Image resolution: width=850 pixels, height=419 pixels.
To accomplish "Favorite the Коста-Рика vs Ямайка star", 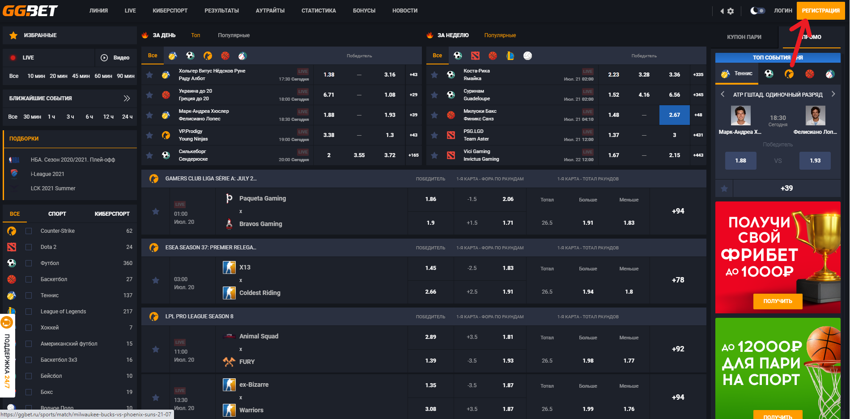I will [434, 75].
